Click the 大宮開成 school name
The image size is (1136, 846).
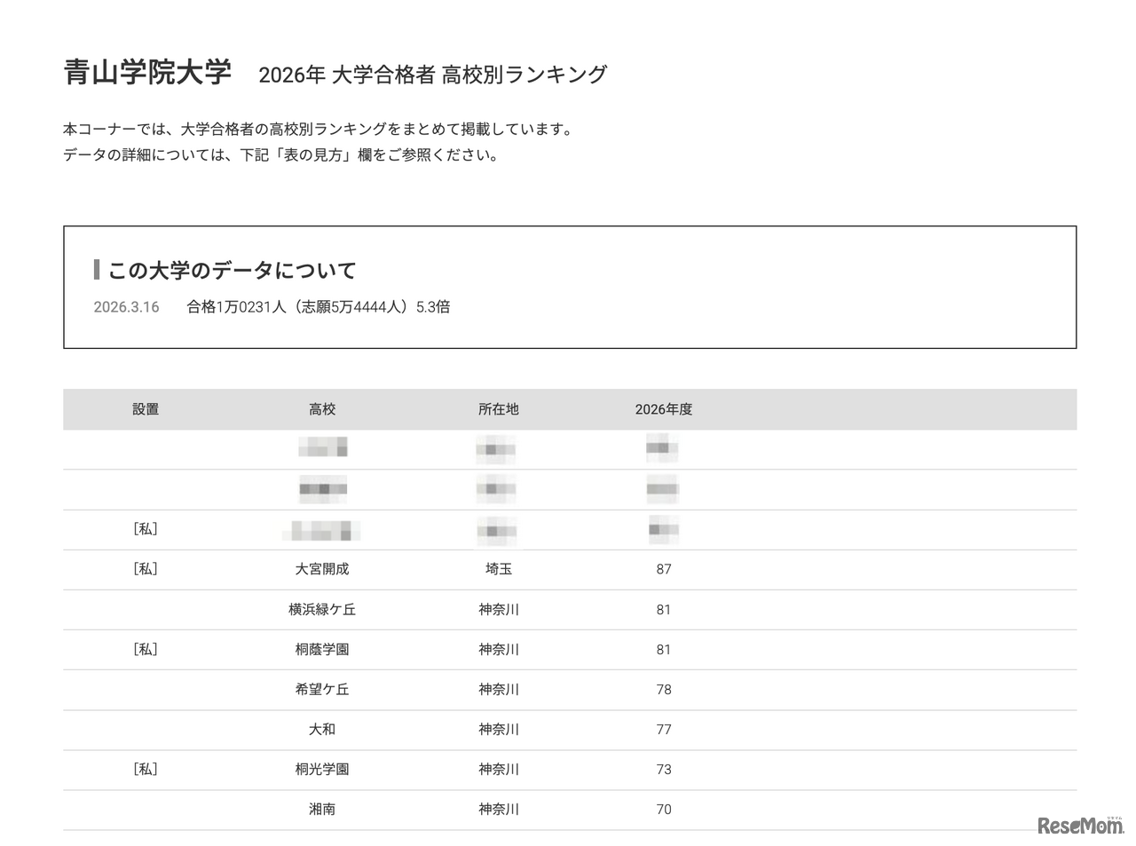pyautogui.click(x=322, y=569)
